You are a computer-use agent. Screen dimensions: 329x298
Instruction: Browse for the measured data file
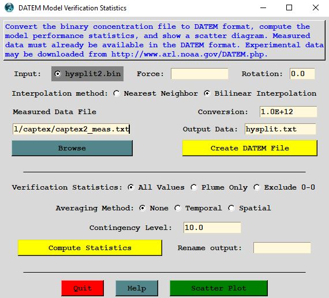pyautogui.click(x=72, y=148)
